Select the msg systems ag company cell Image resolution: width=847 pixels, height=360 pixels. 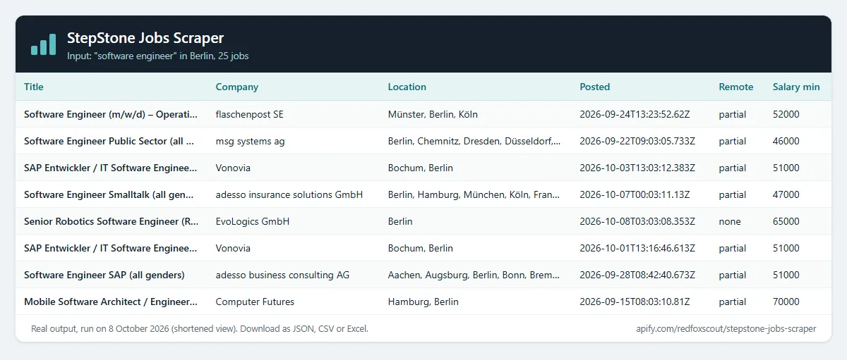251,141
